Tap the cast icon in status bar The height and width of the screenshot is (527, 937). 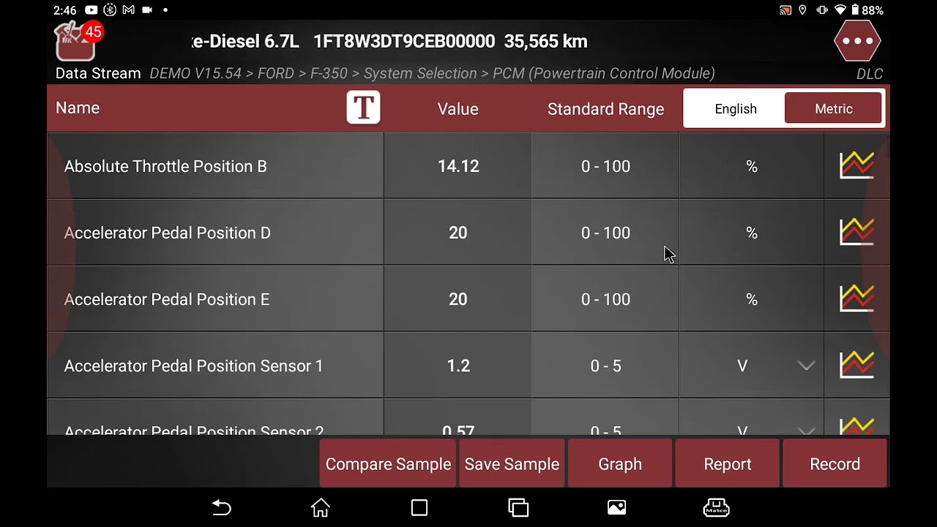coord(785,10)
